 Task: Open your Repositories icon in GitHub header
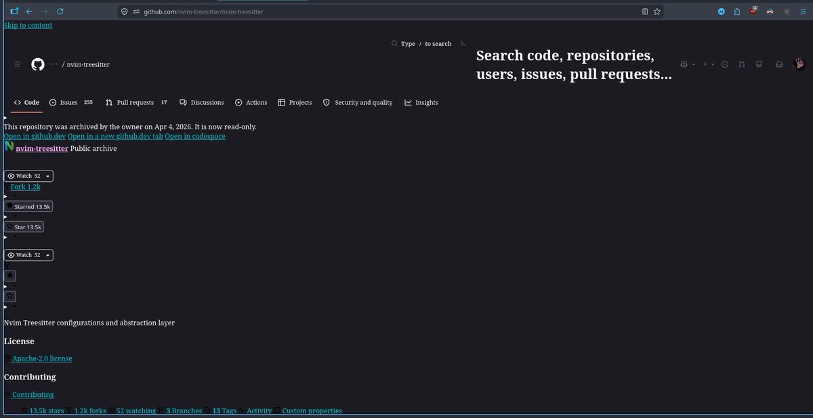point(759,64)
